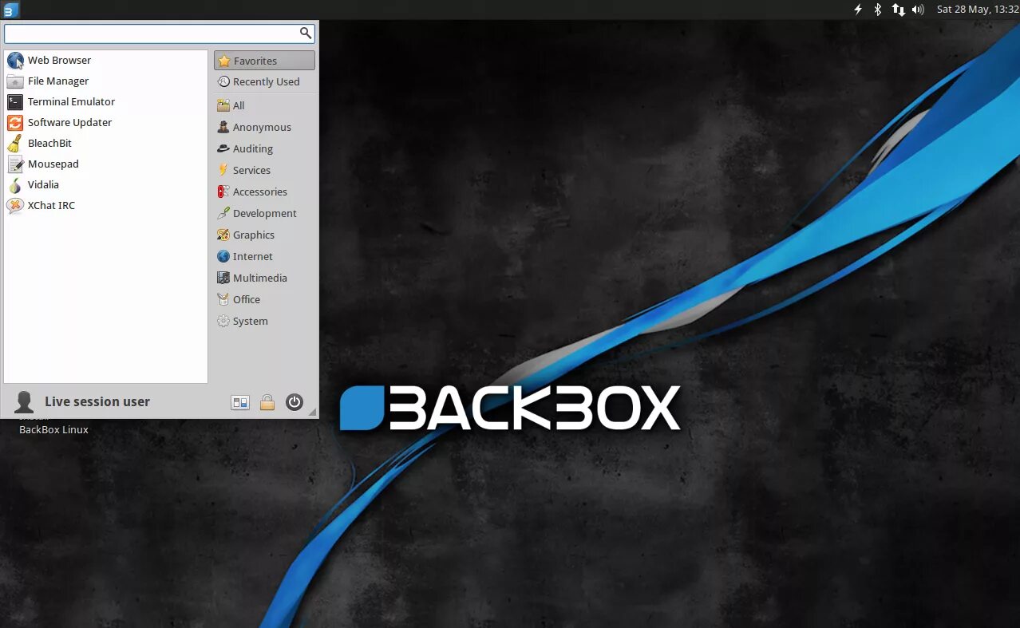Browse the Internet category

(x=264, y=256)
